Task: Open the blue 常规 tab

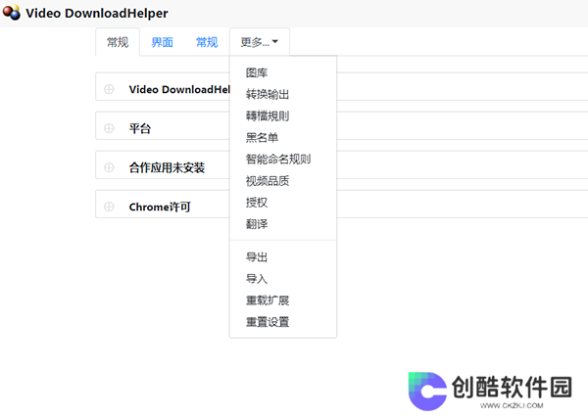Action: pos(207,42)
